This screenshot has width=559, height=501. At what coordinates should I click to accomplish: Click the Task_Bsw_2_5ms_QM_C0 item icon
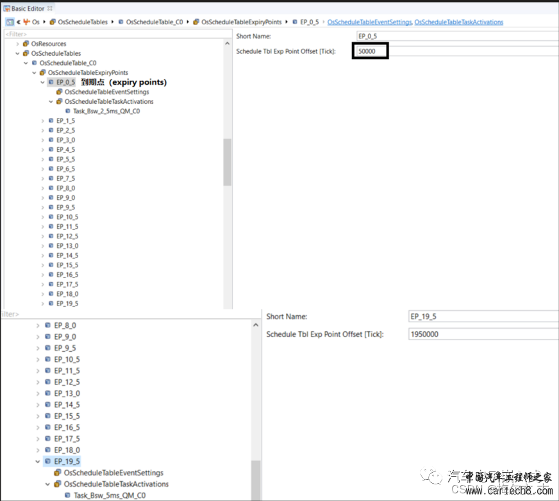[68, 111]
